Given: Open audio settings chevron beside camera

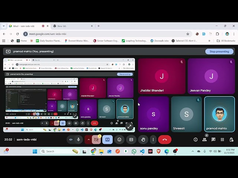Looking at the screenshot, I should click(89, 139).
